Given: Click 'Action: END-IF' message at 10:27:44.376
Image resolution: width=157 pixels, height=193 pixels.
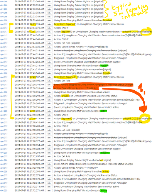Looking at the screenshot, I should pos(61,28).
